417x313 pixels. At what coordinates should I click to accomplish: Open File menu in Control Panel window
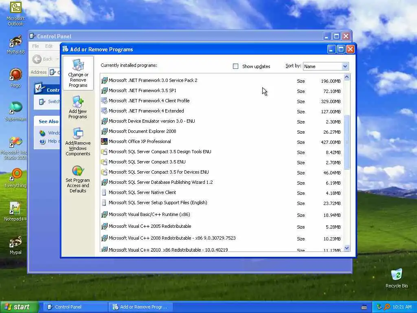pos(35,46)
